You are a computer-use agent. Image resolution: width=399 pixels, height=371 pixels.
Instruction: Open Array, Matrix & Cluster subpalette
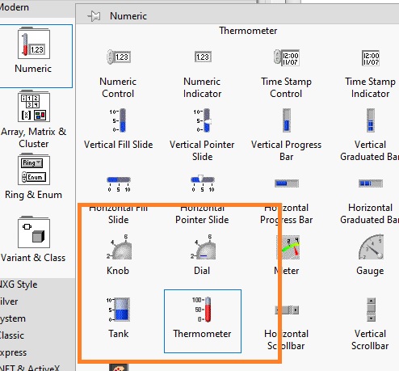click(34, 120)
